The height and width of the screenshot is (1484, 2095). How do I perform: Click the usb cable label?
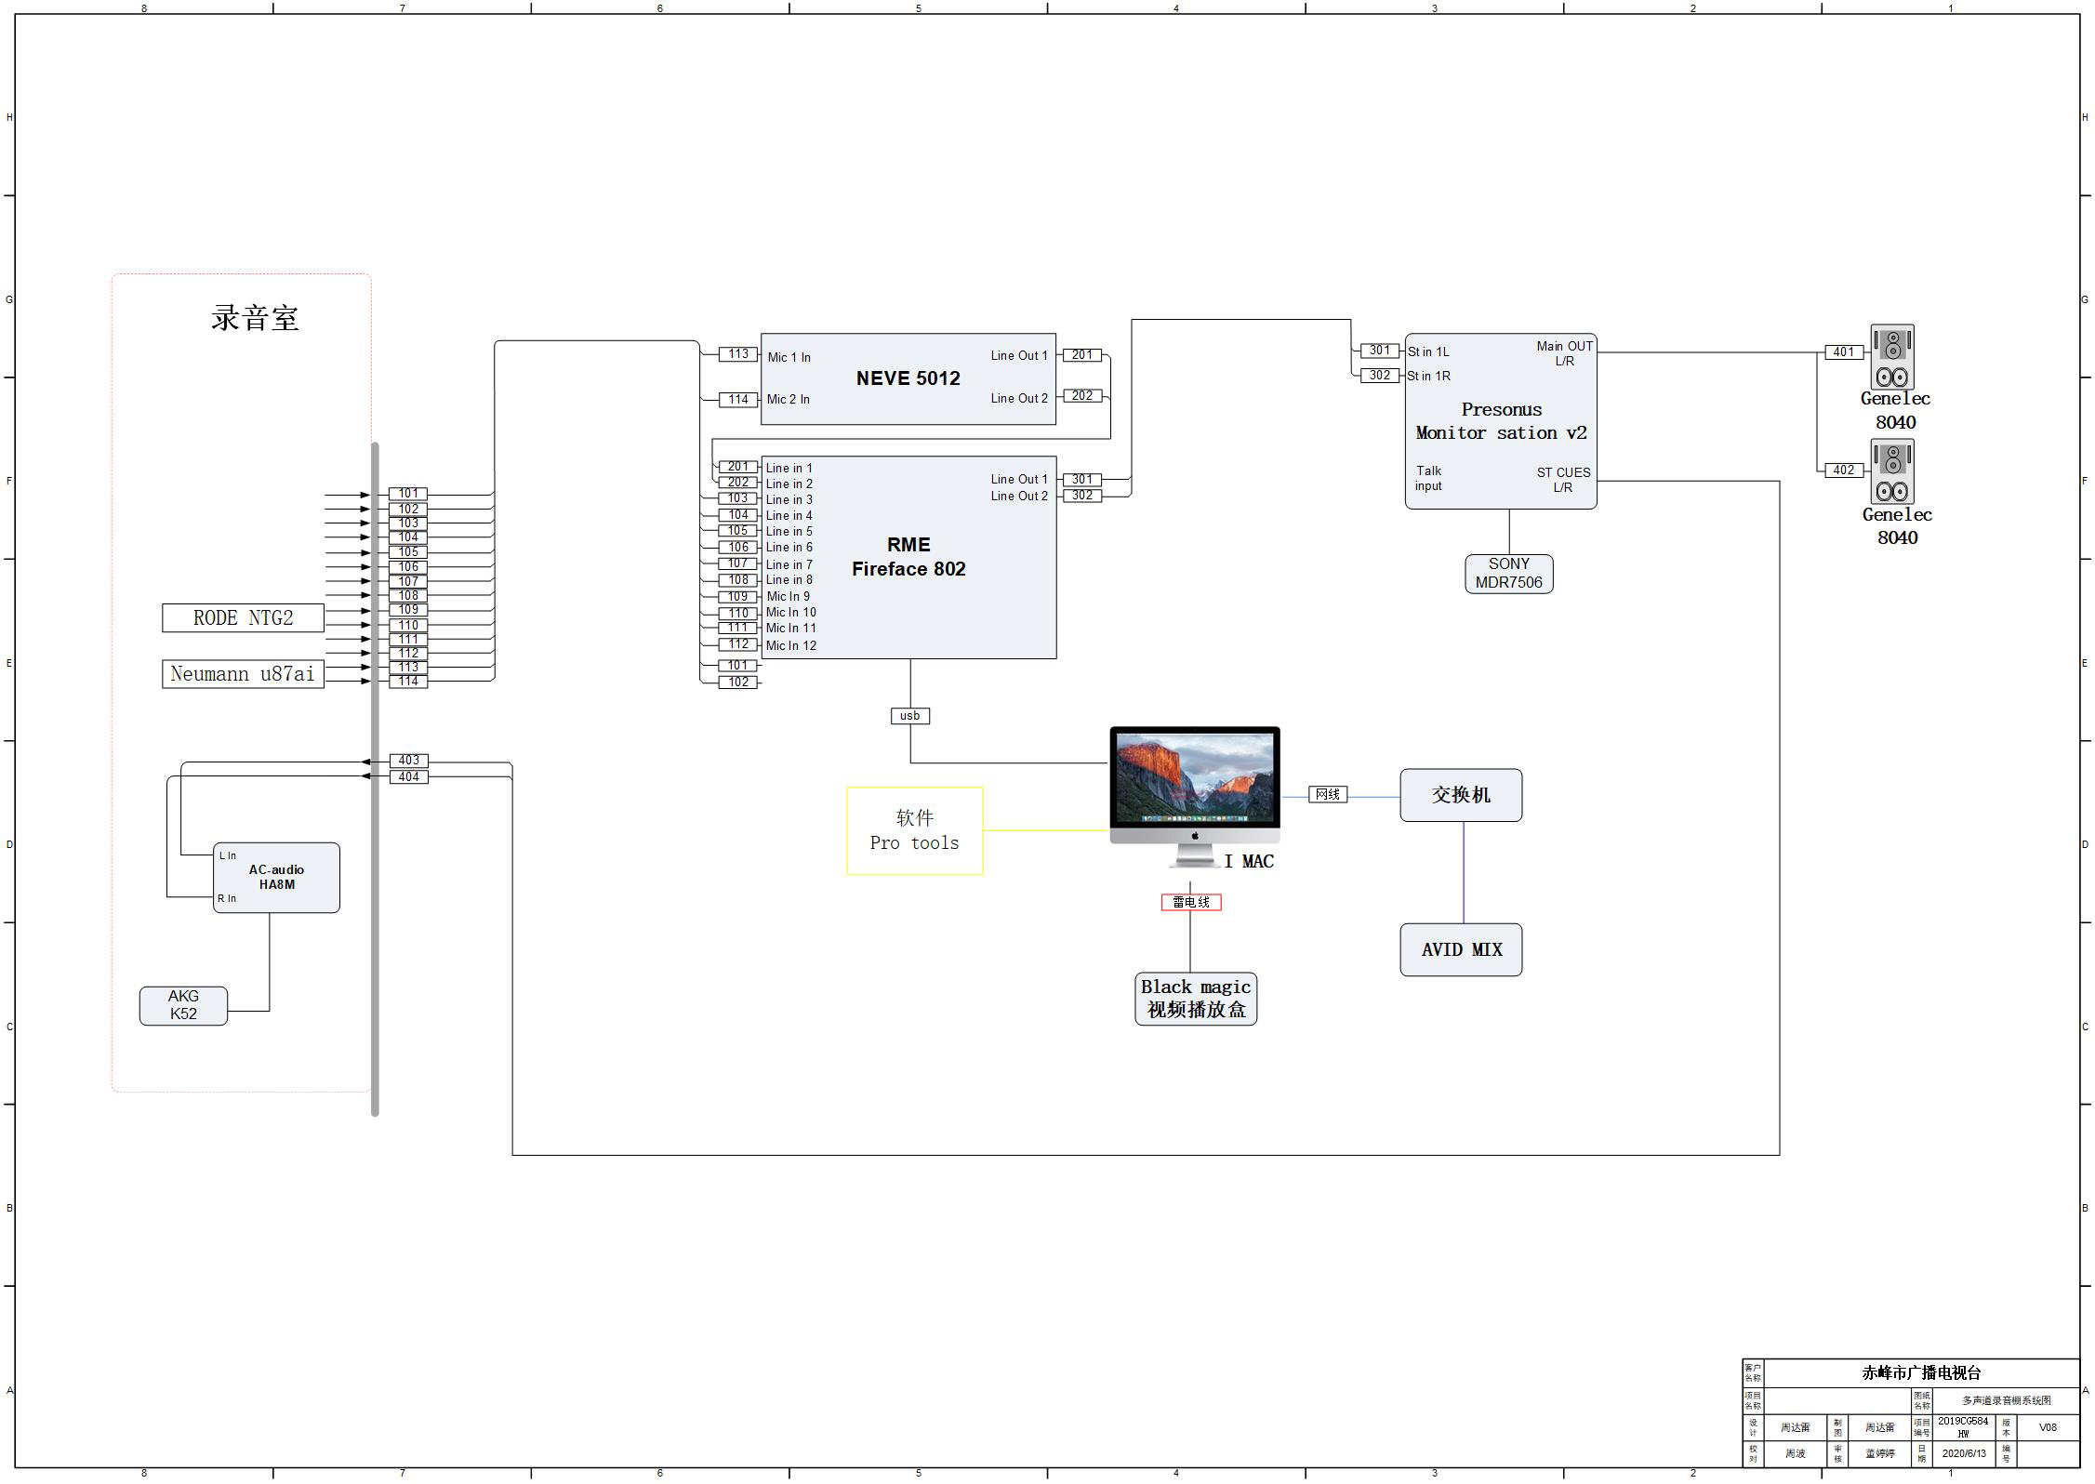click(909, 716)
